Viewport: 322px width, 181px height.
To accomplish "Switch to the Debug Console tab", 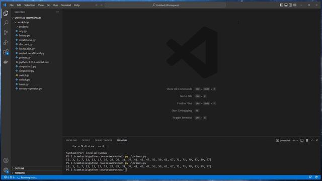I will (103, 140).
